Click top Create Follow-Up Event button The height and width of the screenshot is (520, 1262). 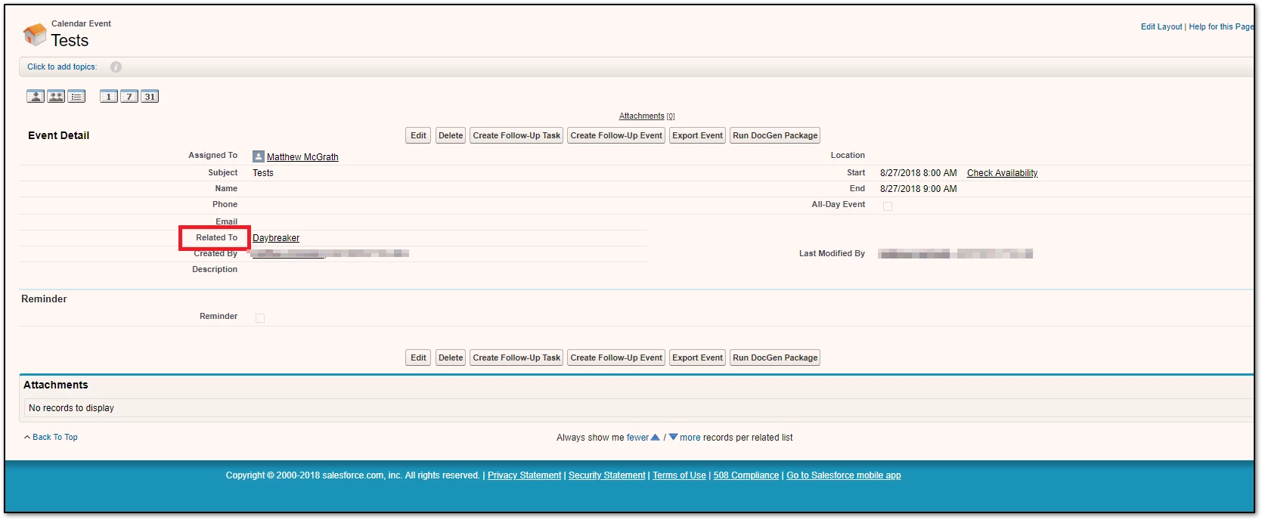[616, 135]
